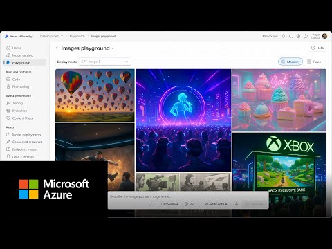Open Endpoints + apps in the sidebar
This screenshot has width=332, height=249.
coord(25,149)
